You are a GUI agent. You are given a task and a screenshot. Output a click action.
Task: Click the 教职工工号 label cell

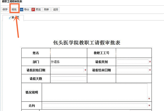pyautogui.click(x=102, y=53)
